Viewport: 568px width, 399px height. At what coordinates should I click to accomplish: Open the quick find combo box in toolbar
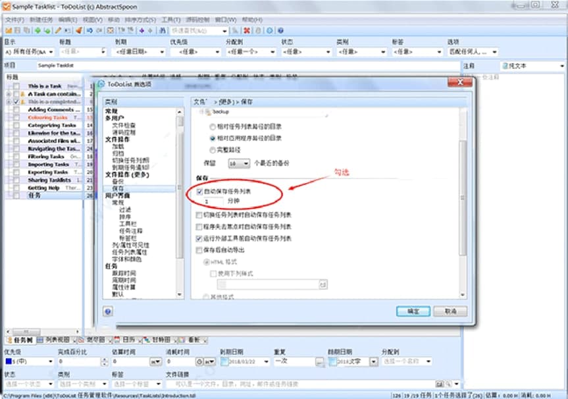point(199,31)
